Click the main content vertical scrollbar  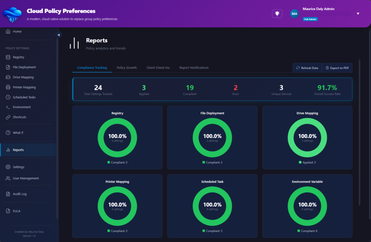359,131
